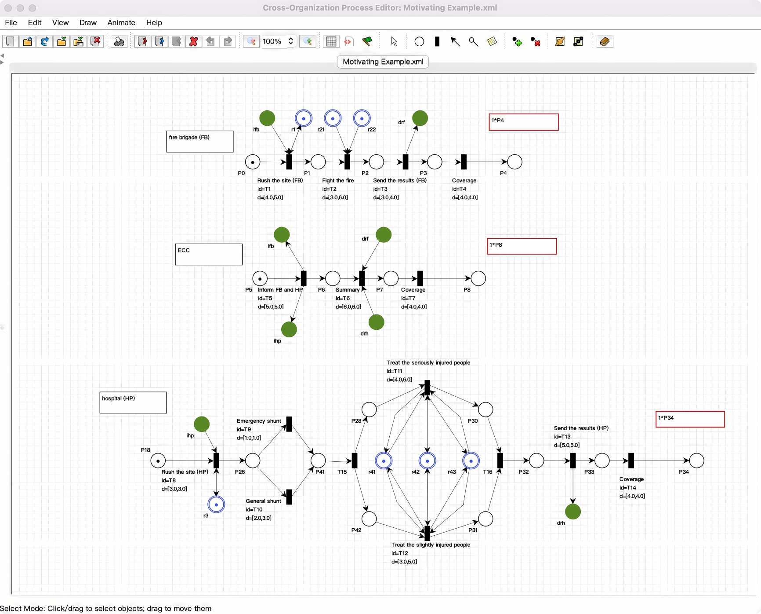761x614 pixels.
Task: Choose the Transition black bar tool
Action: click(x=437, y=41)
